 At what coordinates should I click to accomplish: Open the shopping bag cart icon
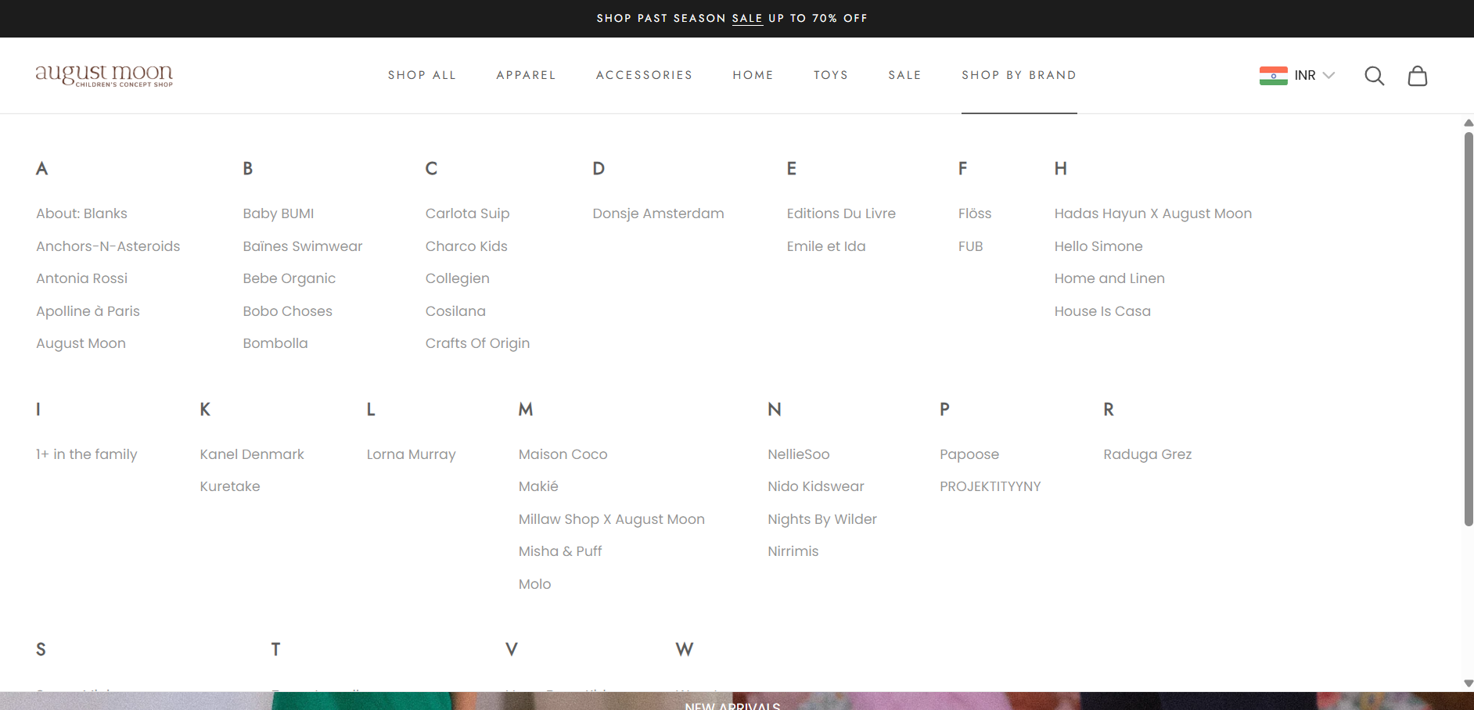click(x=1417, y=76)
